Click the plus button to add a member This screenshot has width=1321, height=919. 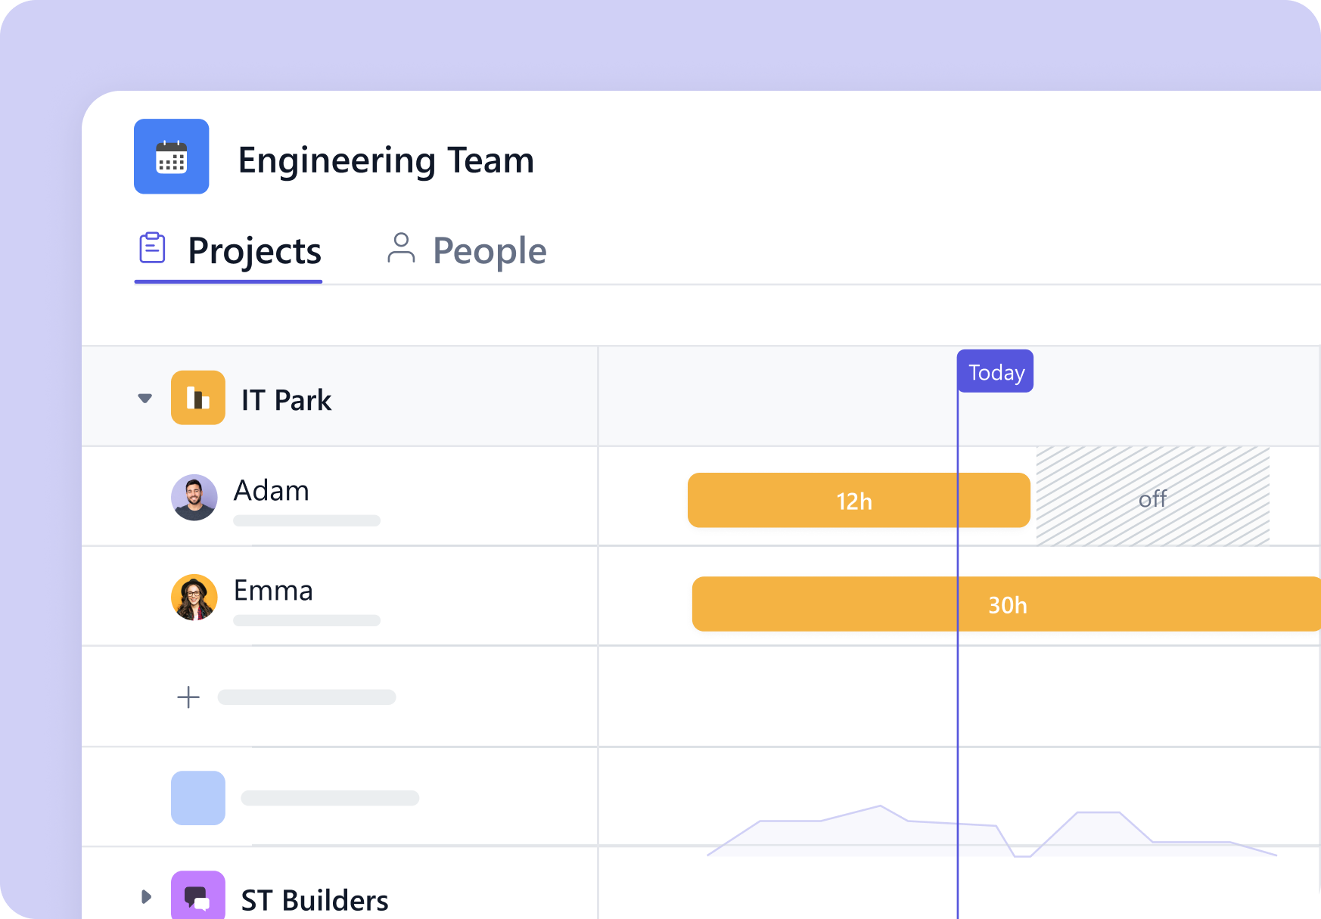pyautogui.click(x=188, y=697)
